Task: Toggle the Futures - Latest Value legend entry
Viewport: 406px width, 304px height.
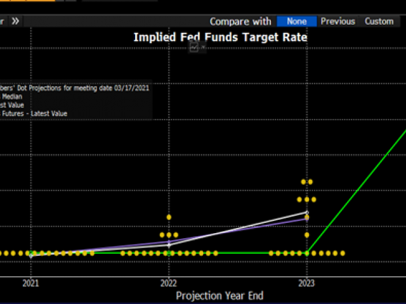Action: pos(35,113)
